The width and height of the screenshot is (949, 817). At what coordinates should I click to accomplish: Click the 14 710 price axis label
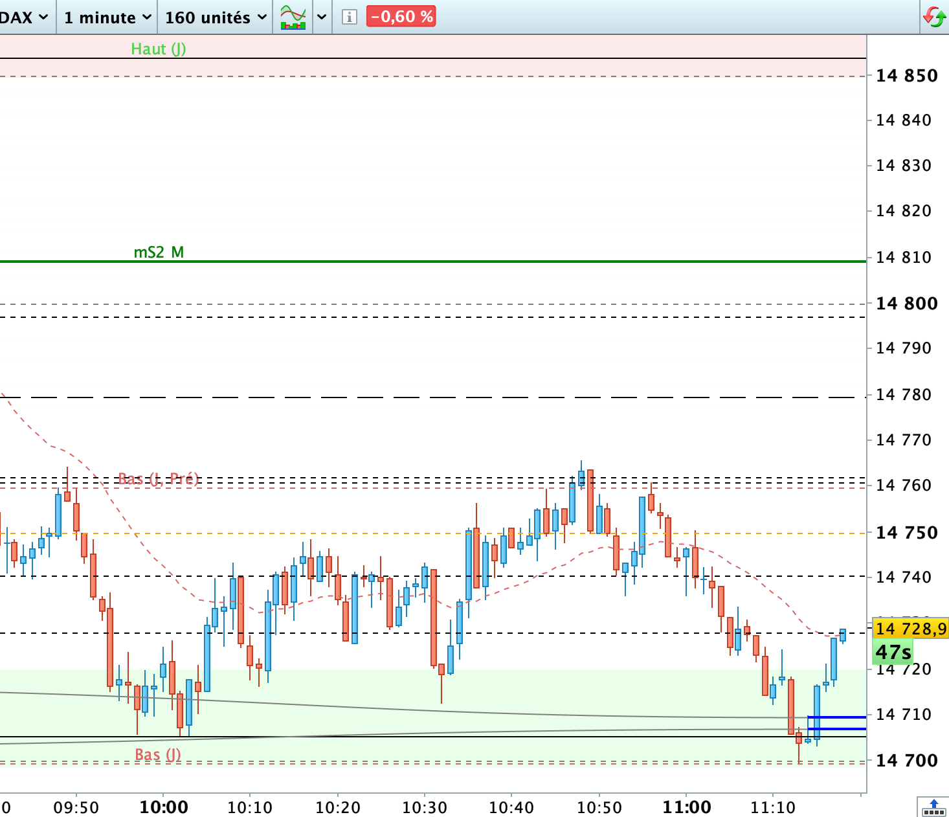click(x=904, y=715)
